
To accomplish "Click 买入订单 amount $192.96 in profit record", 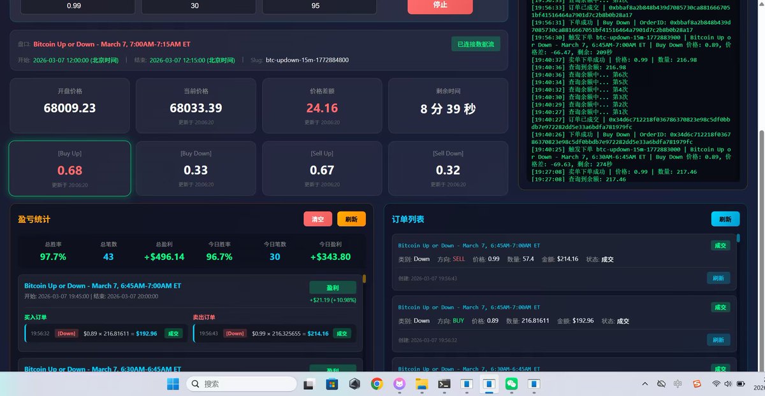I will point(147,333).
